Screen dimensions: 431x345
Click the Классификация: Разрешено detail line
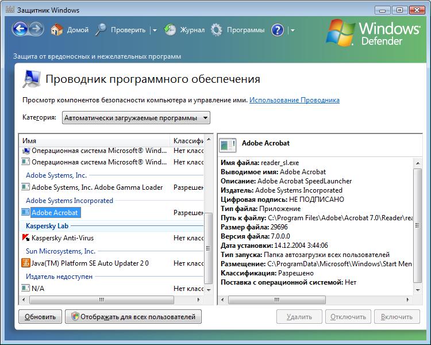(x=267, y=273)
